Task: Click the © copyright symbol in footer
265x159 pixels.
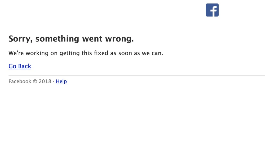Action: 35,81
